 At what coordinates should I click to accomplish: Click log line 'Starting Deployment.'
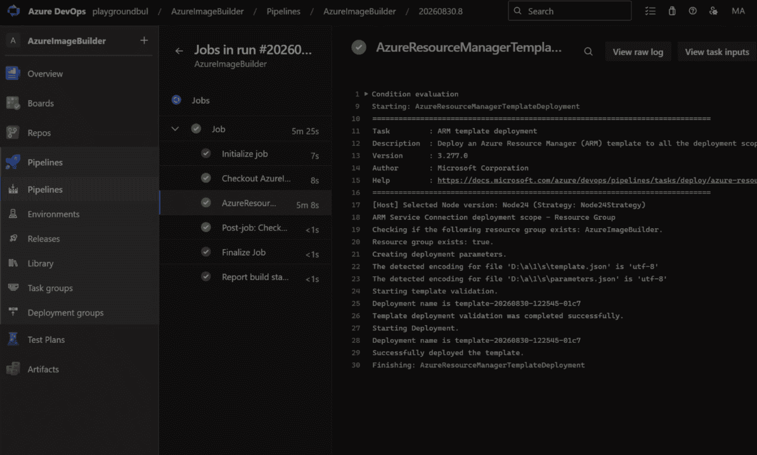(x=415, y=328)
